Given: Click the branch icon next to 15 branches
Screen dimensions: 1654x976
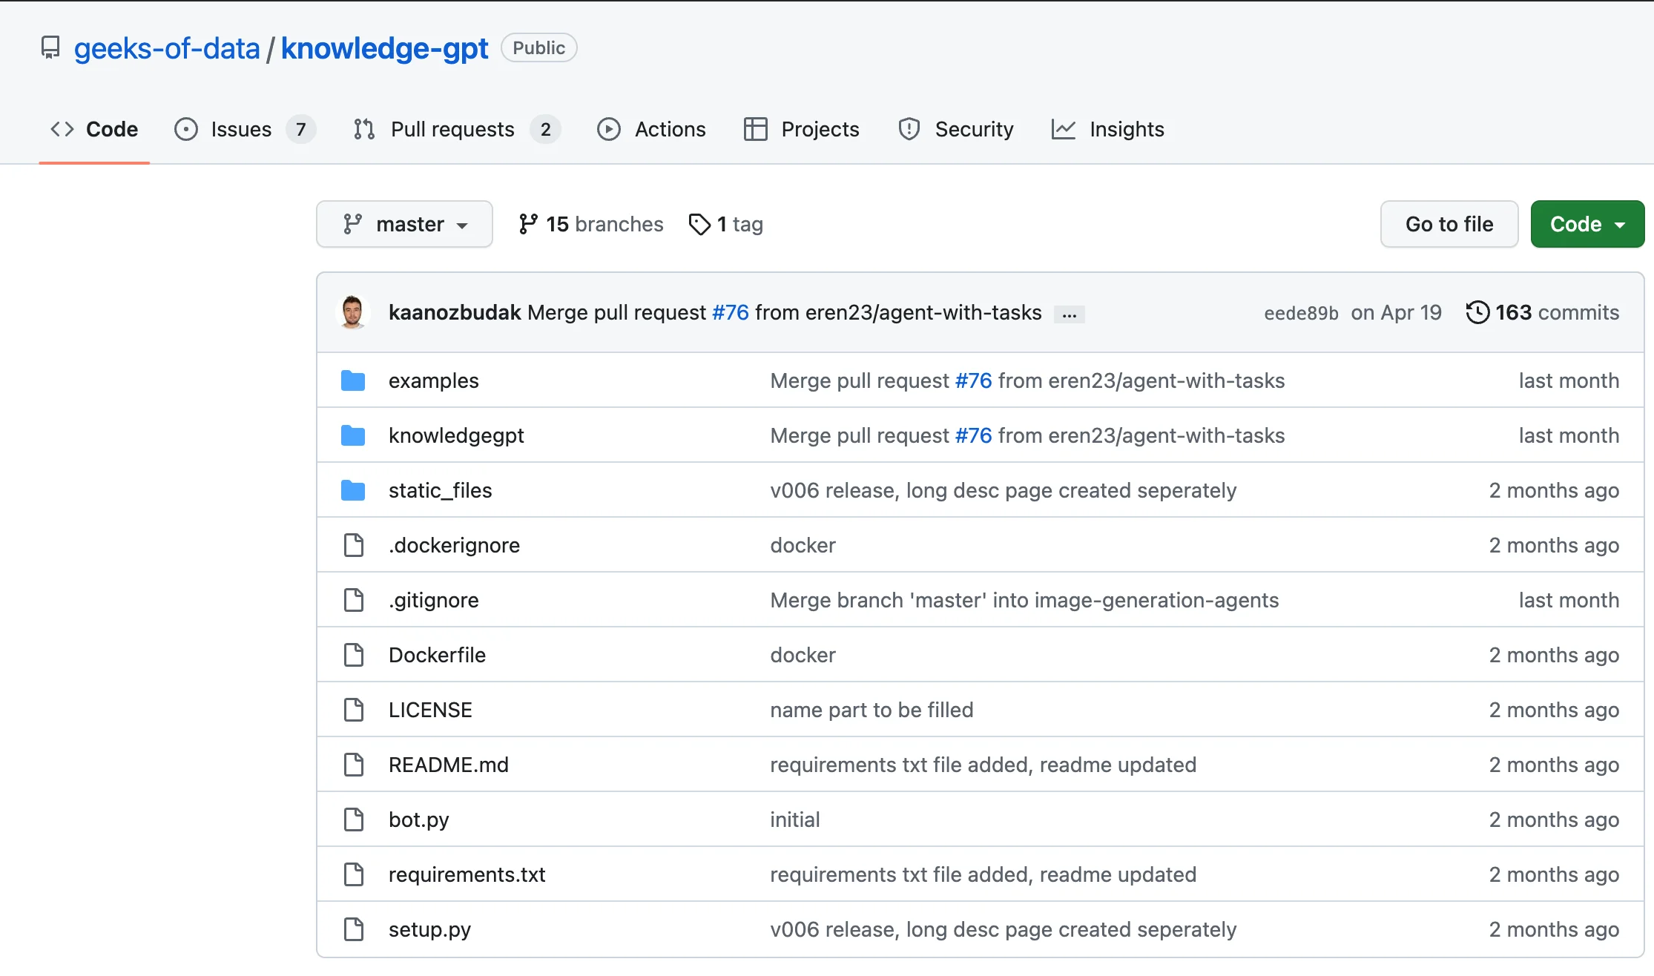Looking at the screenshot, I should pyautogui.click(x=527, y=224).
